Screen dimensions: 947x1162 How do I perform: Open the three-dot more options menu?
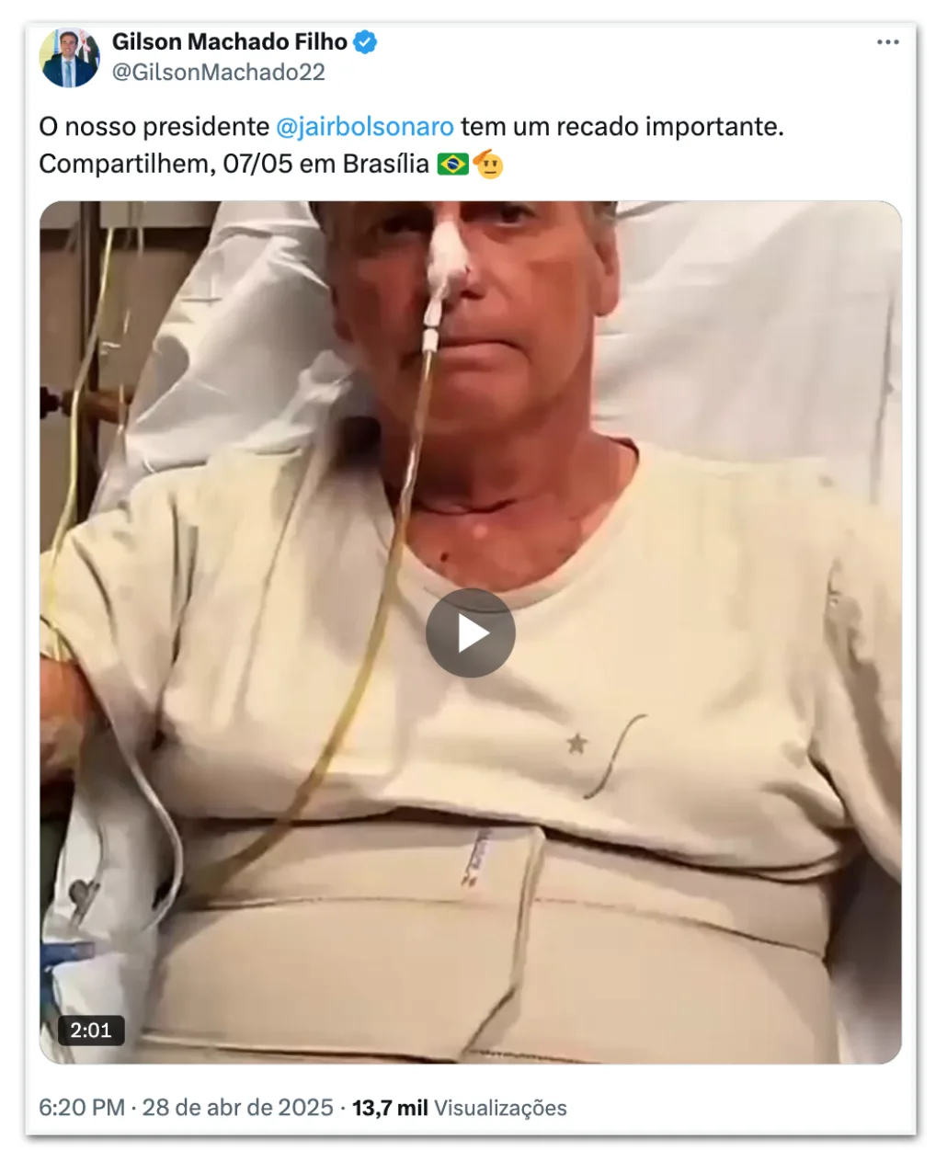click(887, 42)
